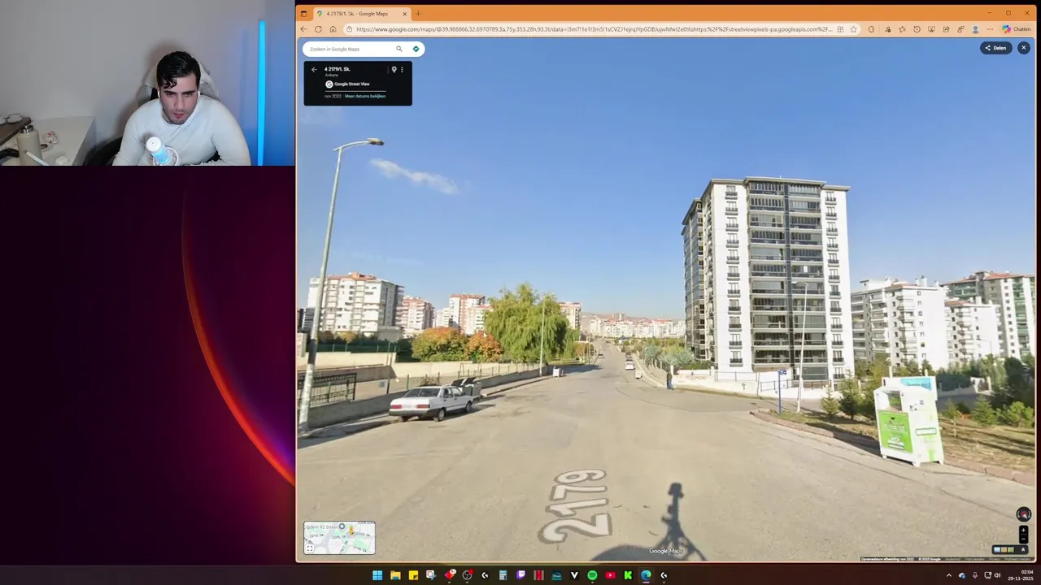Expand the imagery strip with the chevron

(x=1023, y=550)
